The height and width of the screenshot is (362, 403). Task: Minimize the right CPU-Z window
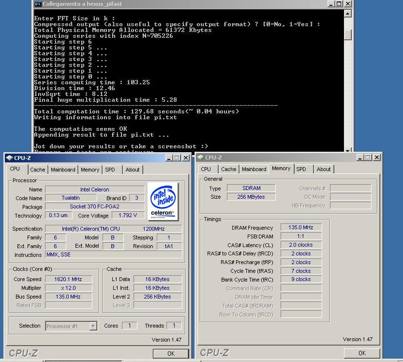[x=360, y=157]
